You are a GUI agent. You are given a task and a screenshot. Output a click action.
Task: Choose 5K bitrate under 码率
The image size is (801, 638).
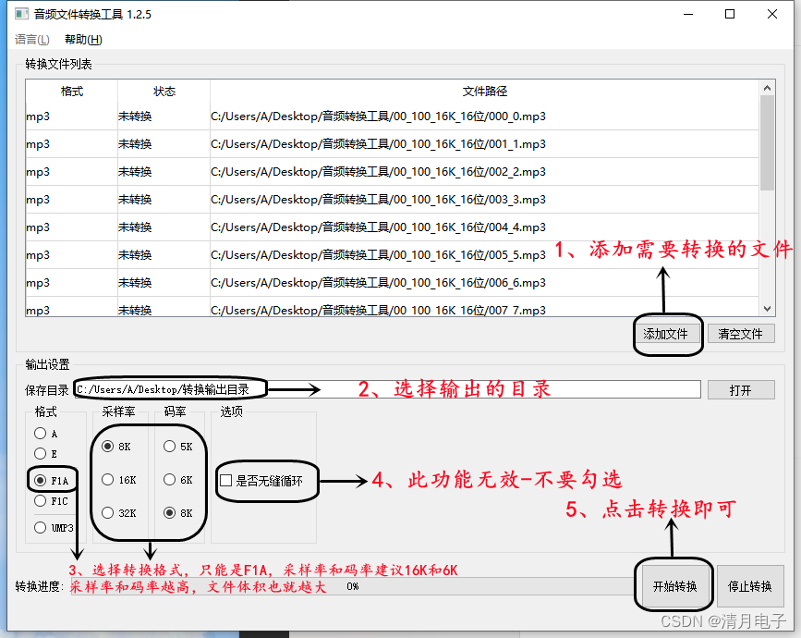[178, 447]
